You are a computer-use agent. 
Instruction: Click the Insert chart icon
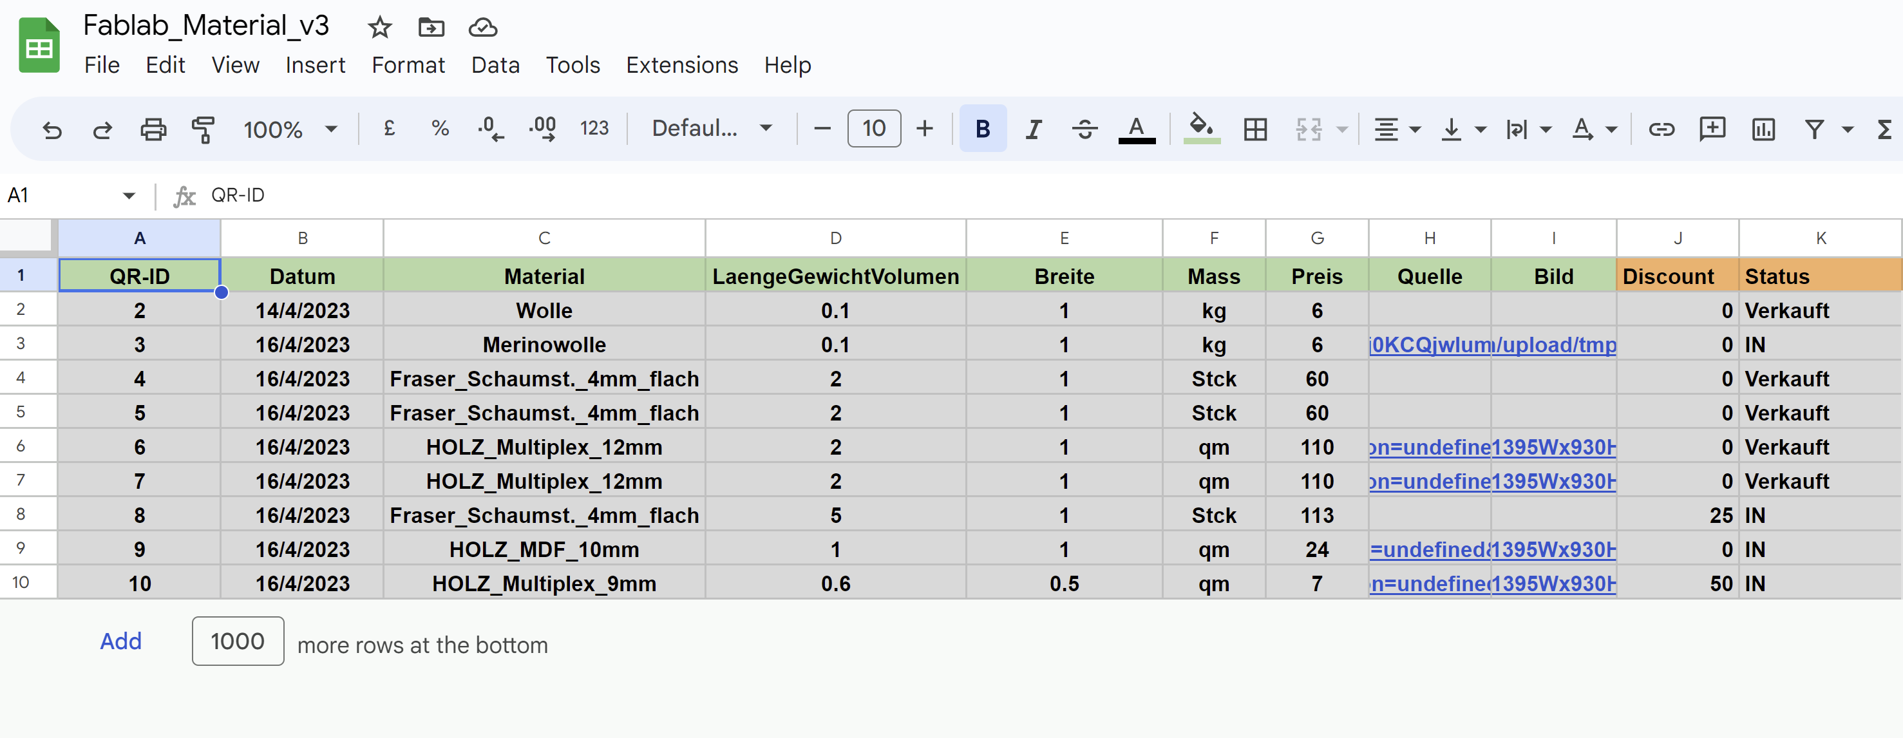coord(1763,130)
